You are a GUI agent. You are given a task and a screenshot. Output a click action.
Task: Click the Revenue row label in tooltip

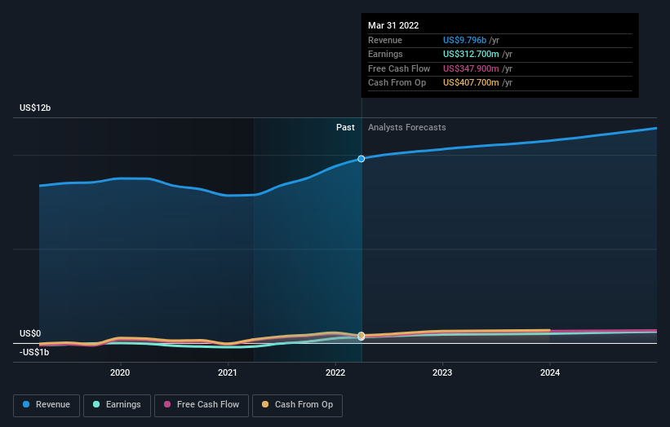click(385, 40)
